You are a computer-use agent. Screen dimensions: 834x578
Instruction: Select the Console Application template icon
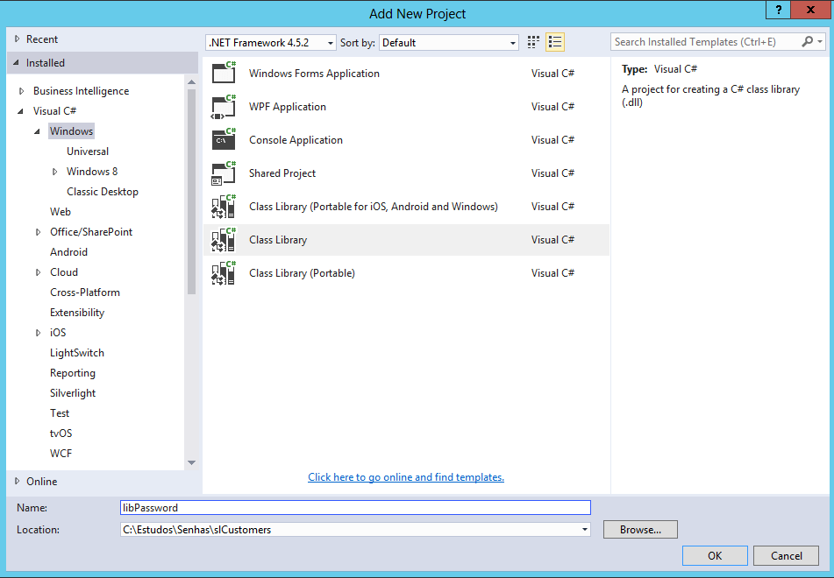[x=224, y=140]
